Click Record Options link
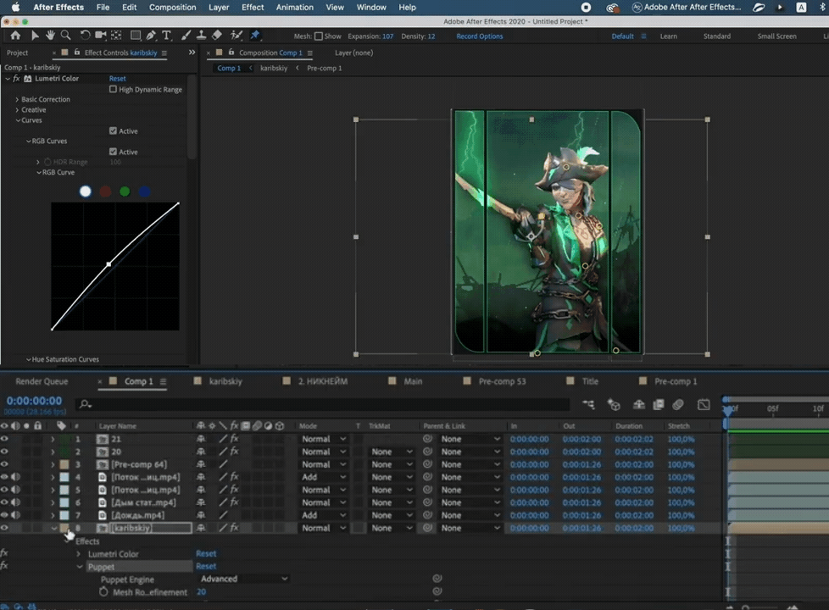Image resolution: width=829 pixels, height=610 pixels. pyautogui.click(x=480, y=36)
